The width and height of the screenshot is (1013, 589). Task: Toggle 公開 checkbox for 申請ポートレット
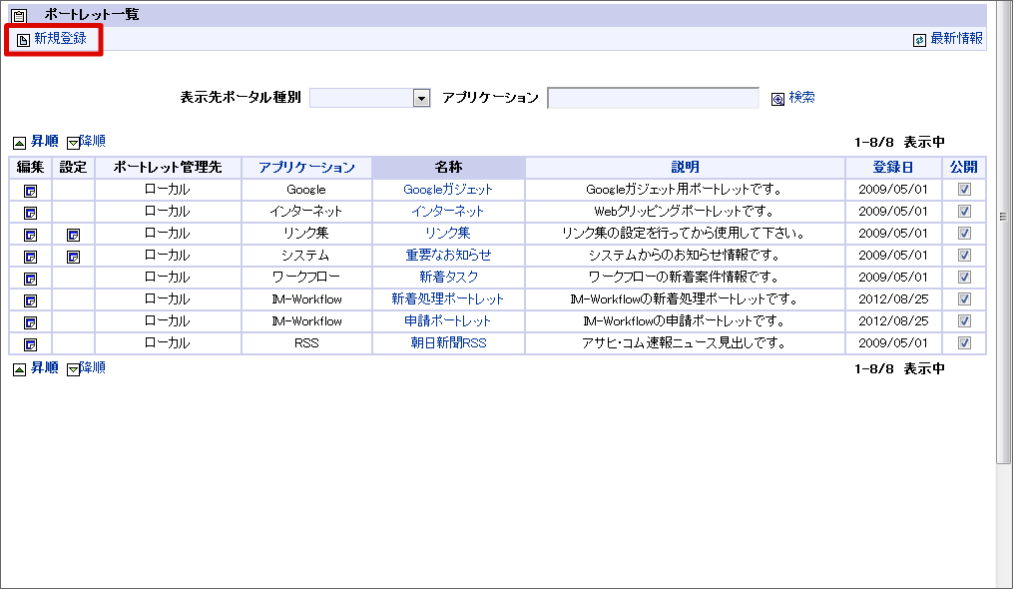[964, 321]
